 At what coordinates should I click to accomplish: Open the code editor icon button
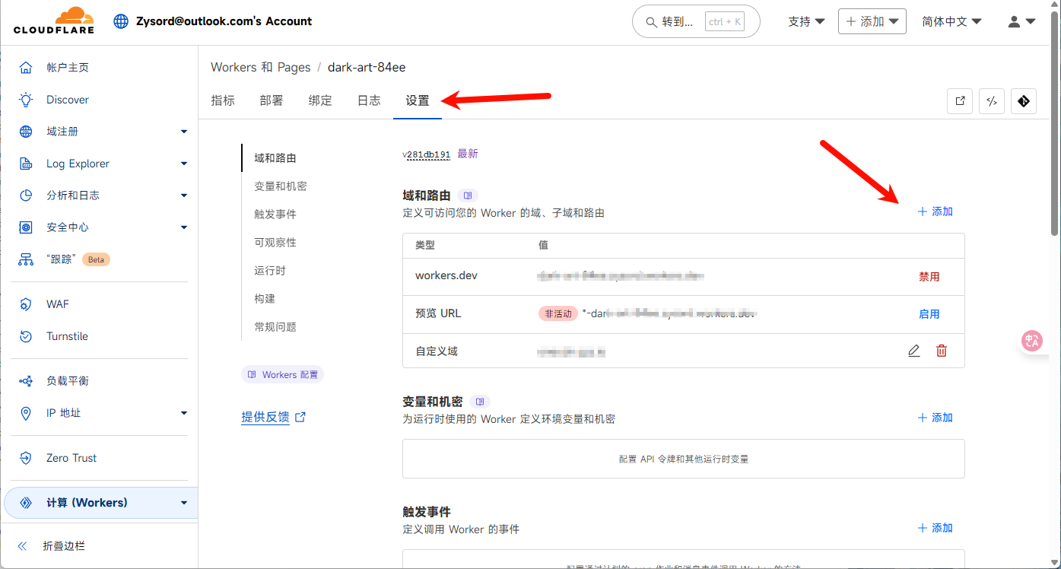[x=992, y=101]
